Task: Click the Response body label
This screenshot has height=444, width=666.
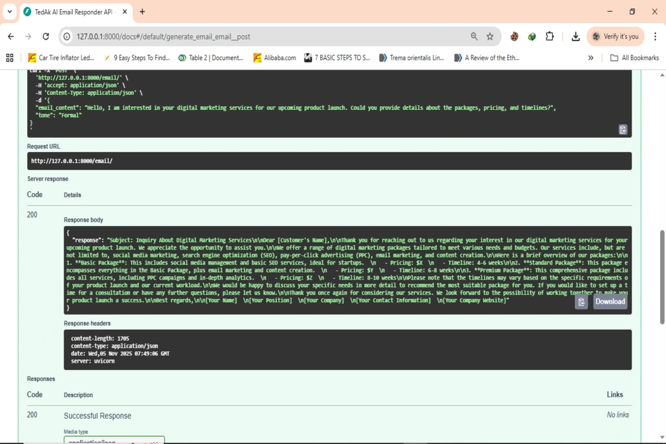Action: 83,220
